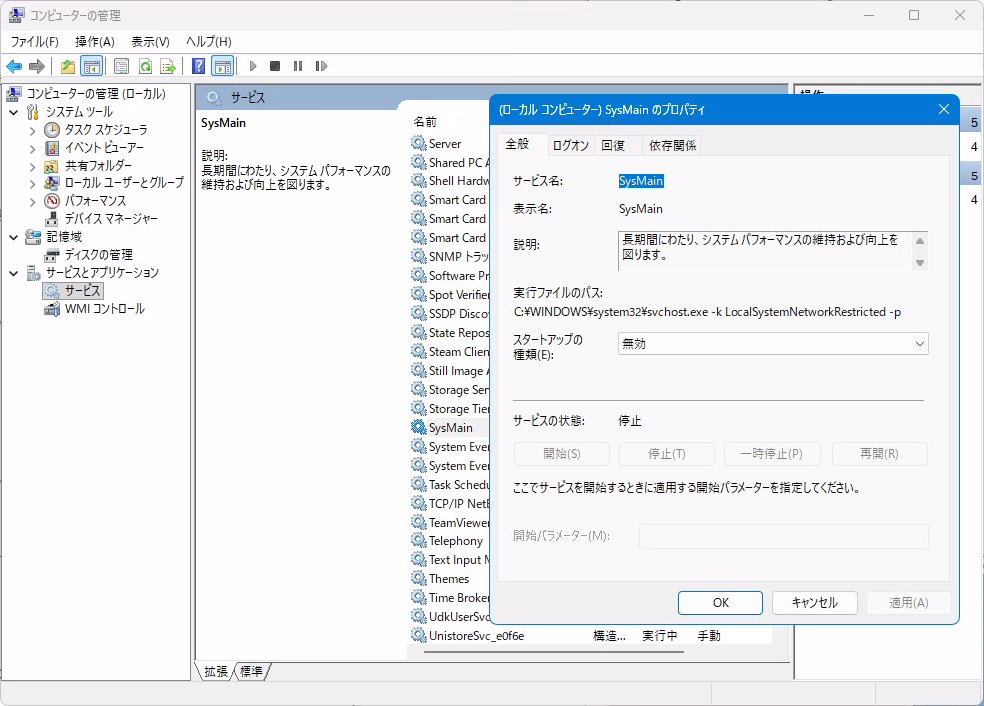
Task: Open Help via blue question mark icon
Action: [x=198, y=66]
